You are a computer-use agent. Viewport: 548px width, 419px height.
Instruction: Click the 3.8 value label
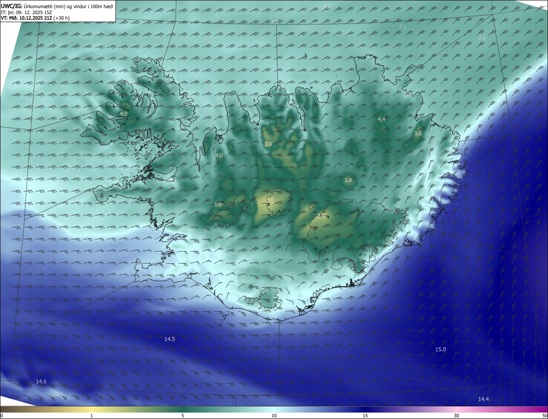point(348,180)
